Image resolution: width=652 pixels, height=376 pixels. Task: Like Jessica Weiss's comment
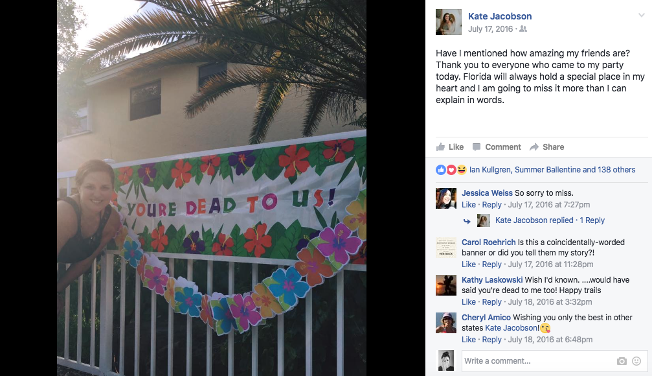[469, 204]
